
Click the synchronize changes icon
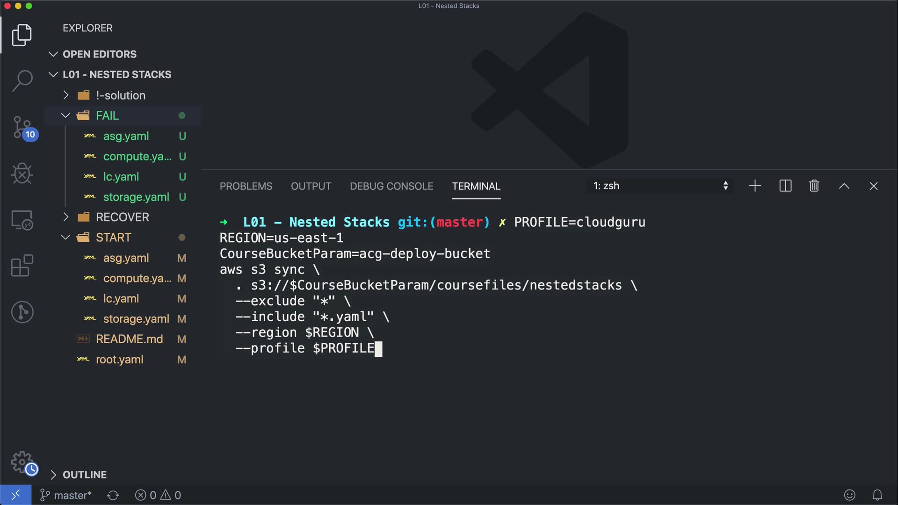(113, 495)
